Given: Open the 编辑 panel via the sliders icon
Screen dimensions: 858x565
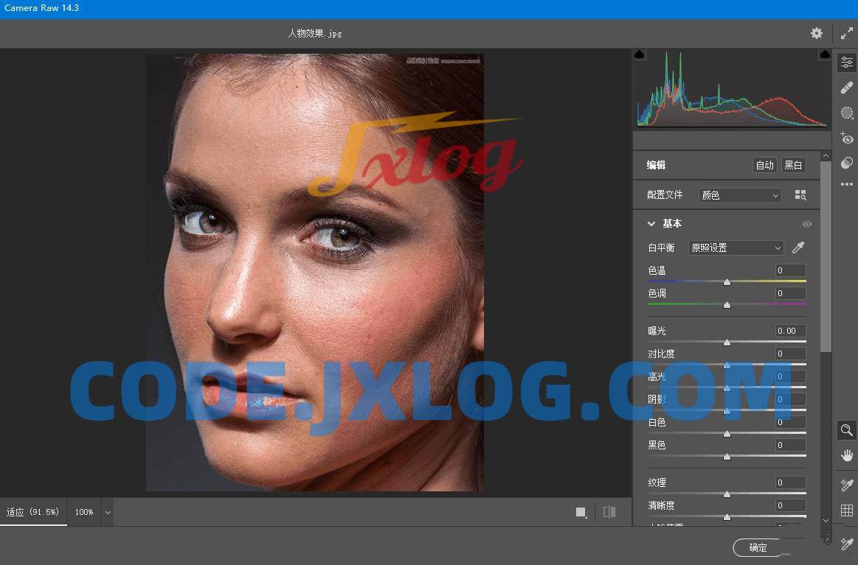Looking at the screenshot, I should point(846,61).
